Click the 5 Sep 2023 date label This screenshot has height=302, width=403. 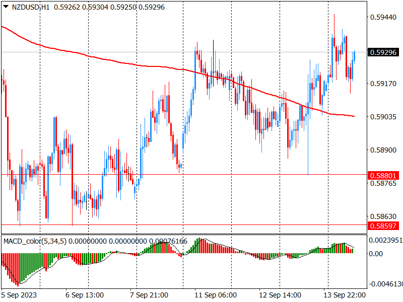coord(19,295)
